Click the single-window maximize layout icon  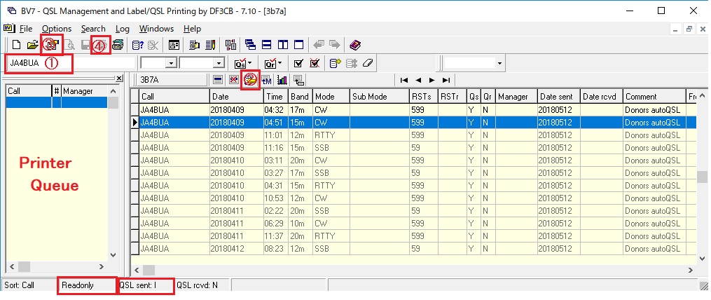pyautogui.click(x=299, y=45)
